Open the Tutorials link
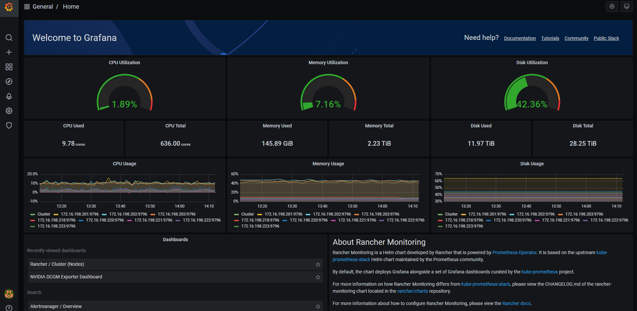 550,38
